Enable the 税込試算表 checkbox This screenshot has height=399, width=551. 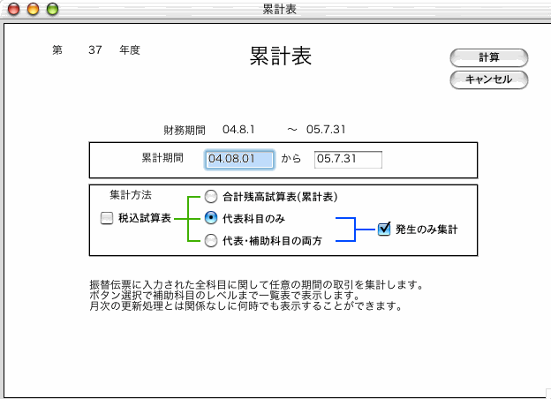[107, 218]
